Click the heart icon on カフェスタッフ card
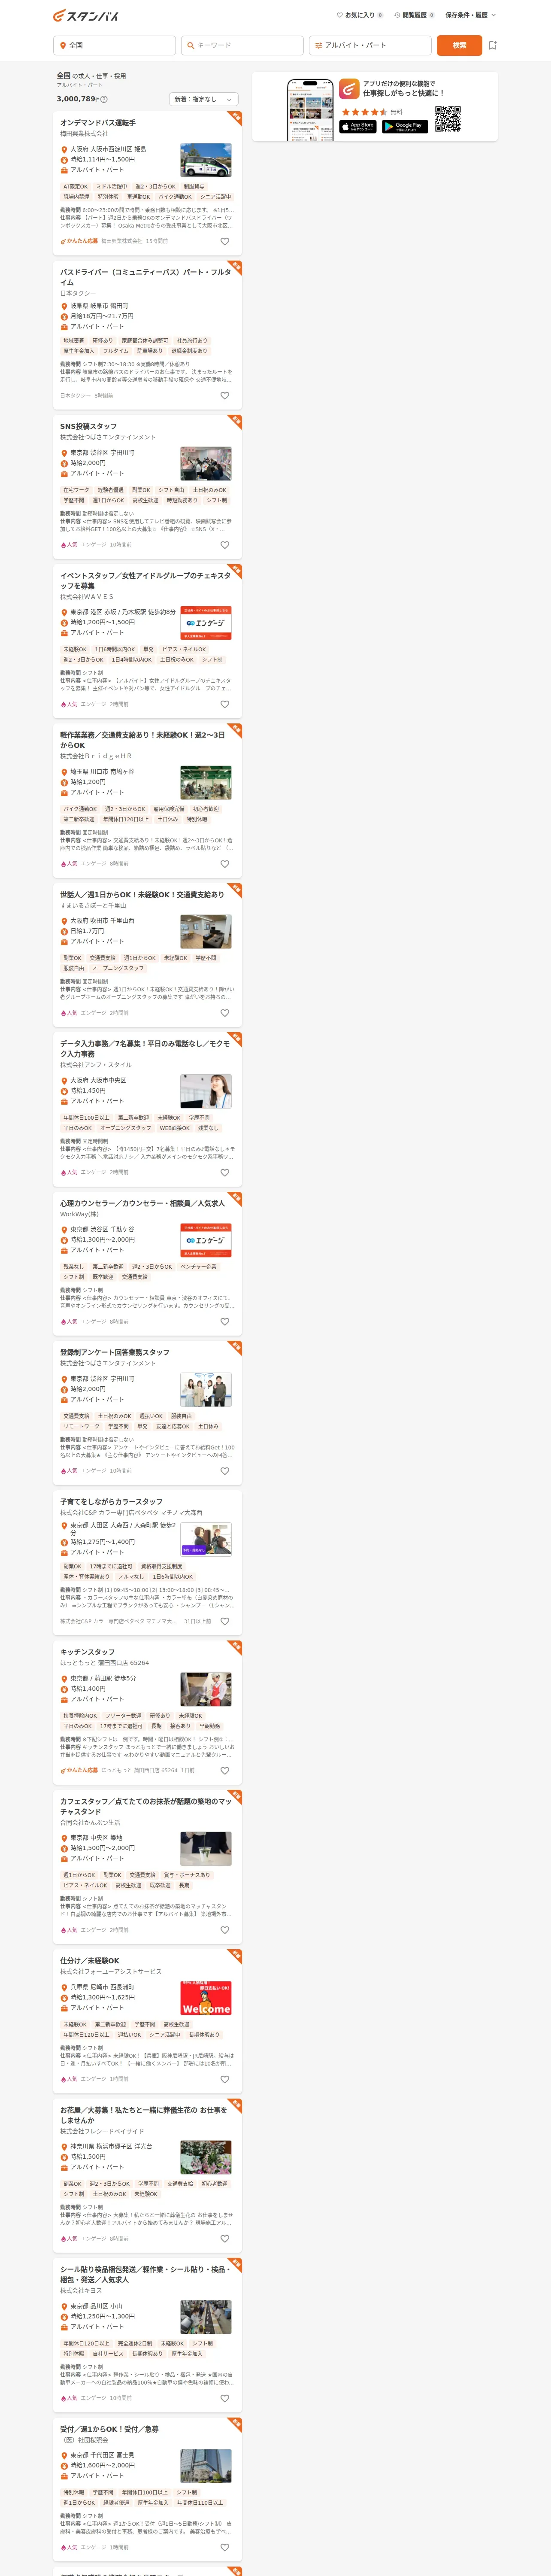This screenshot has width=551, height=2576. (224, 1930)
